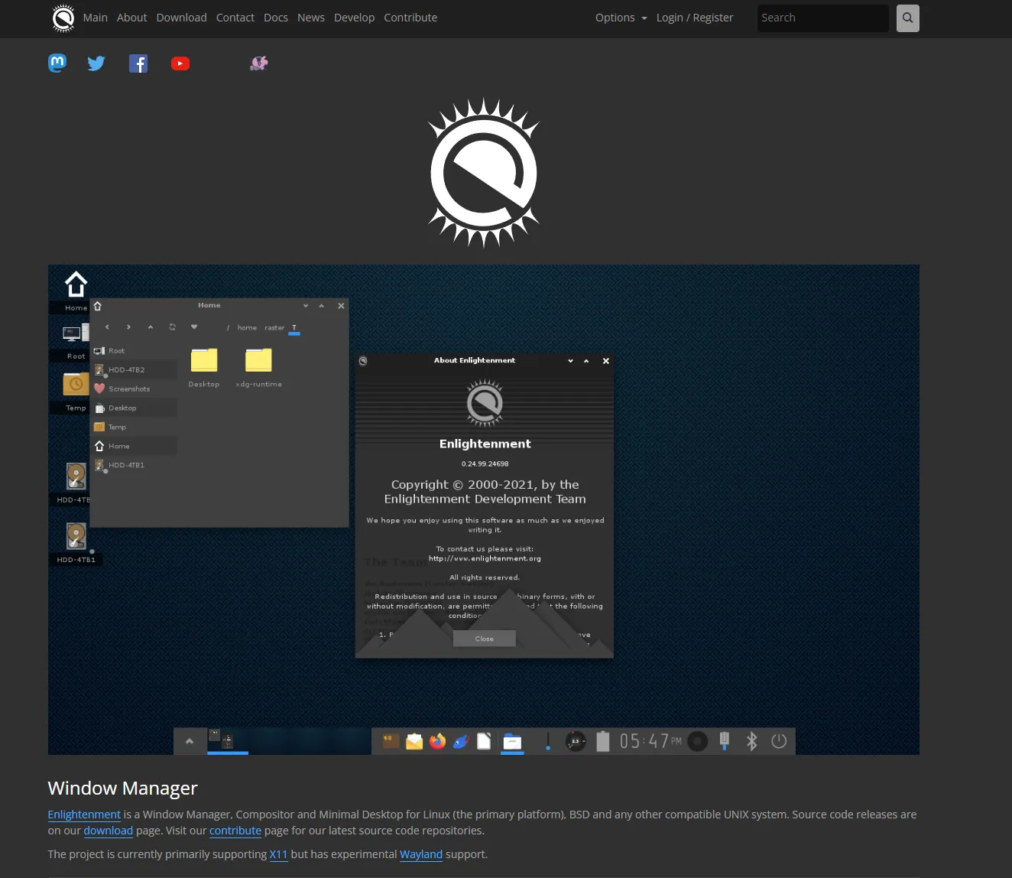The image size is (1012, 878).
Task: Click the "Window Manager" heading
Action: point(123,788)
